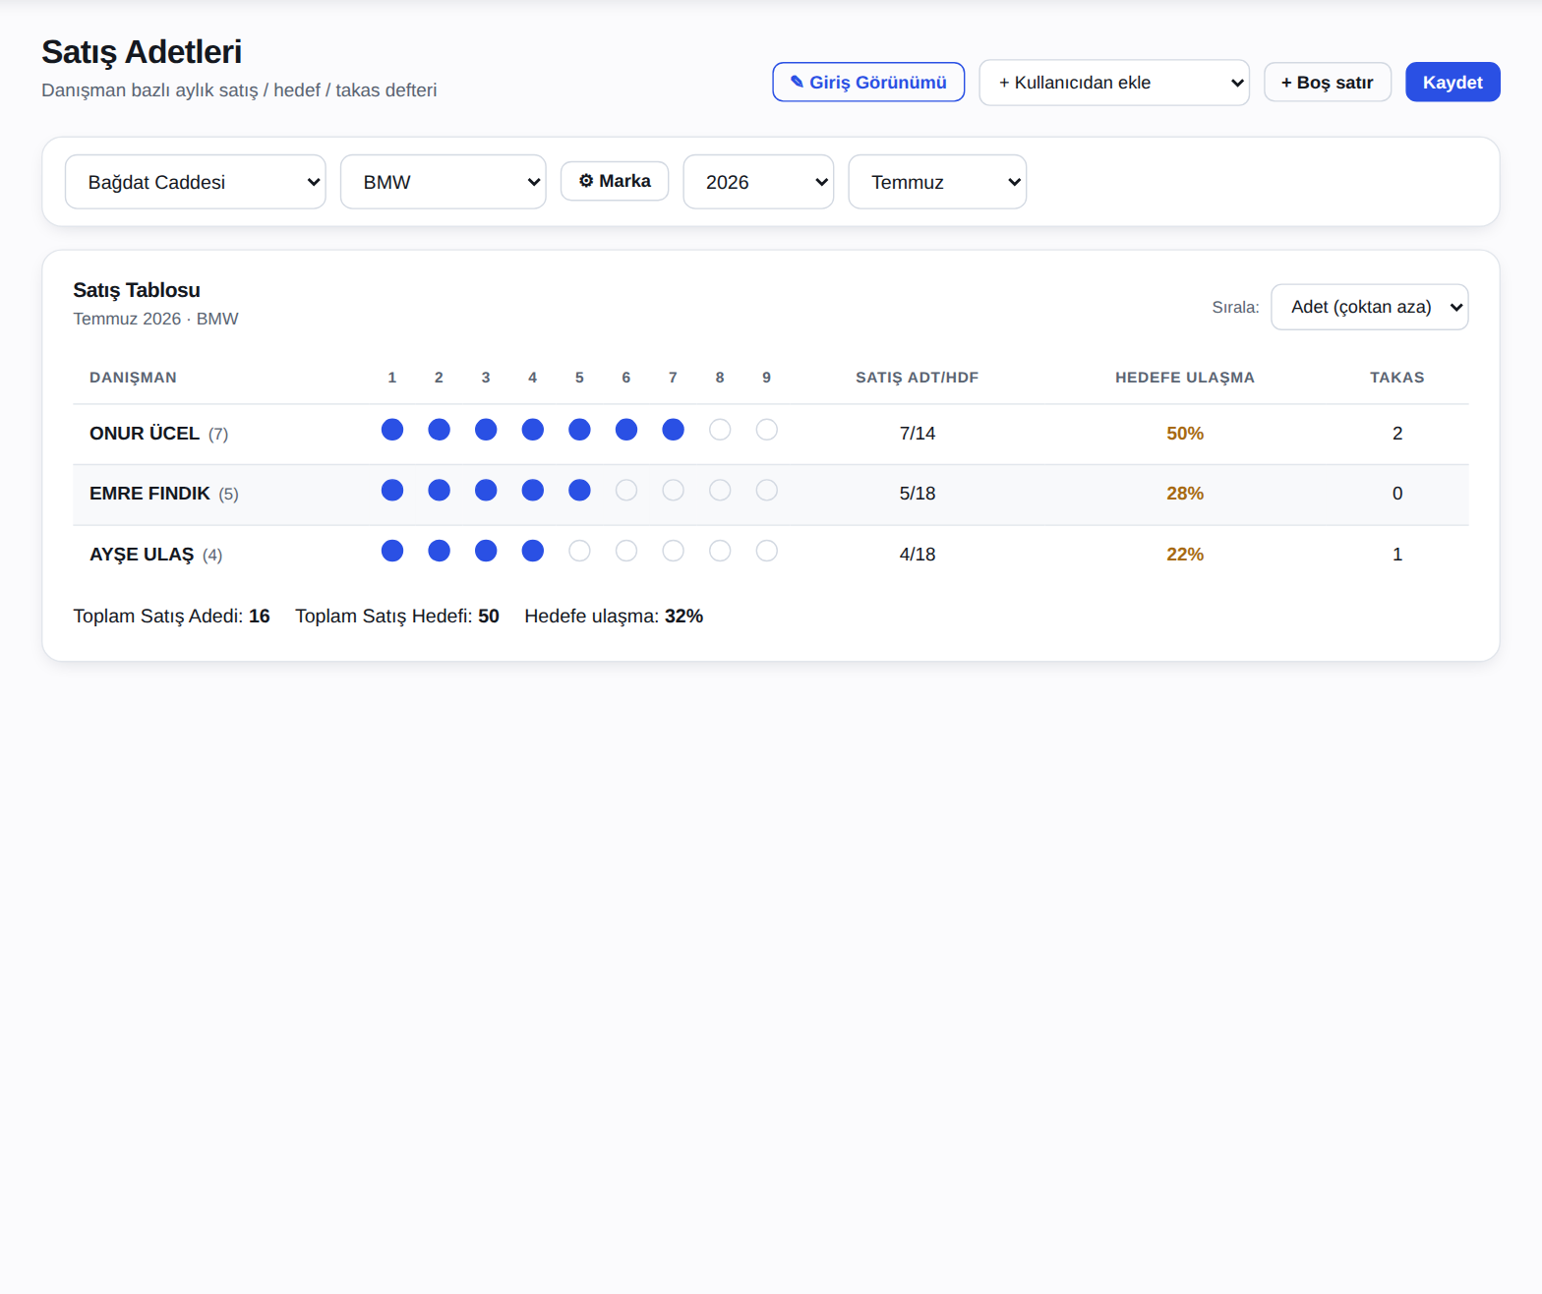
Task: Click EMRE FINDIK's takas value cell
Action: (1397, 494)
